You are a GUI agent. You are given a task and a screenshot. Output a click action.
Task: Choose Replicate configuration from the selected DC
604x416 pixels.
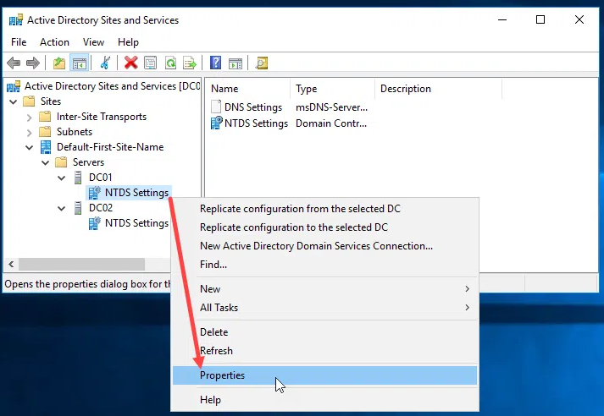pyautogui.click(x=324, y=209)
